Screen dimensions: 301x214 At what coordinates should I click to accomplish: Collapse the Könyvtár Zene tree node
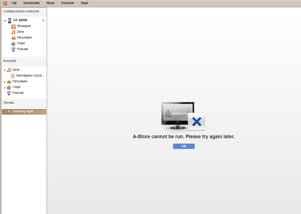click(5, 70)
